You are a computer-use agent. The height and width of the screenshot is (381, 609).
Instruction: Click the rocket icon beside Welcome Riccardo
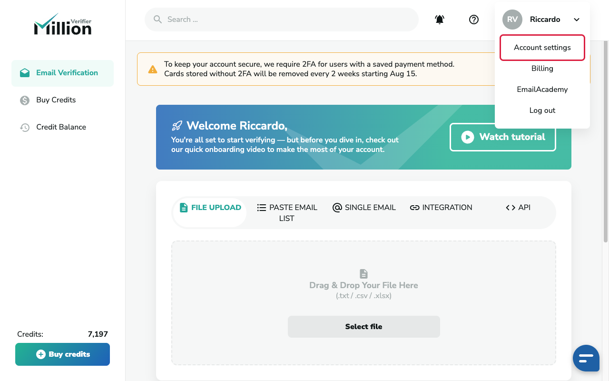tap(177, 126)
